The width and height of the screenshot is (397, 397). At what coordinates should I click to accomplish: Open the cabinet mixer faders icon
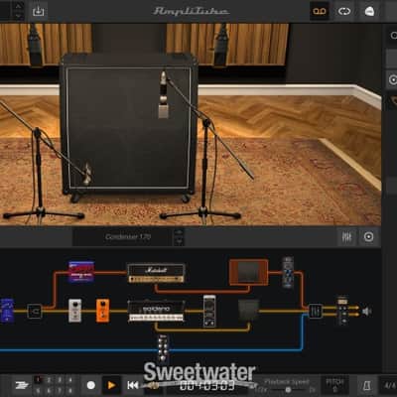pos(346,237)
